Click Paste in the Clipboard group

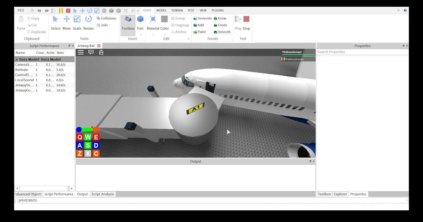pyautogui.click(x=21, y=23)
